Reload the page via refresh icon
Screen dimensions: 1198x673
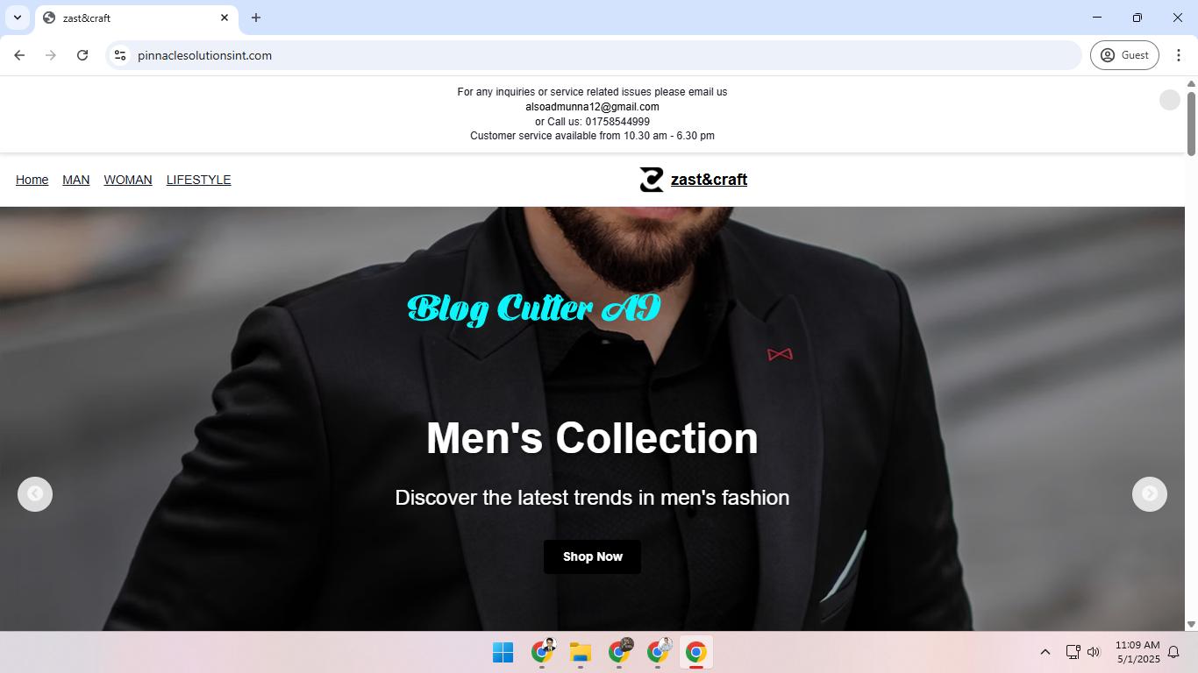[x=82, y=54]
